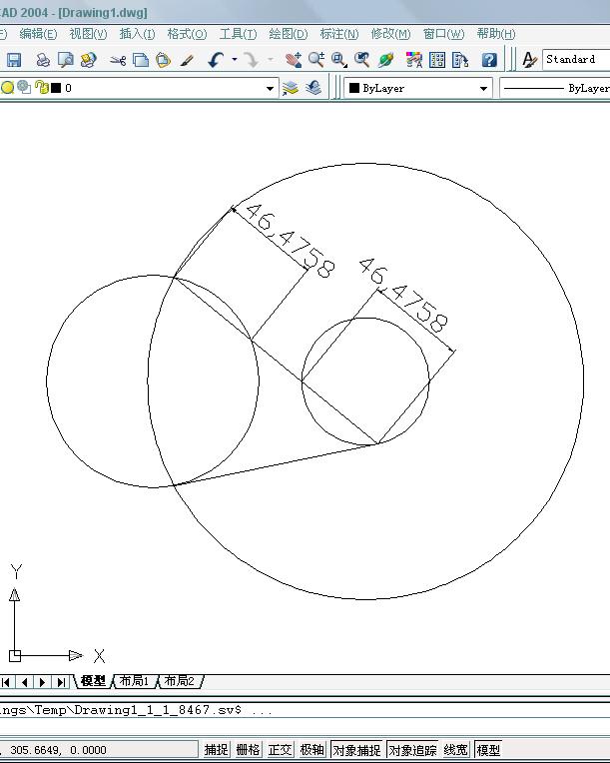The image size is (610, 763).
Task: Open the Tool Palettes icon
Action: [x=460, y=60]
